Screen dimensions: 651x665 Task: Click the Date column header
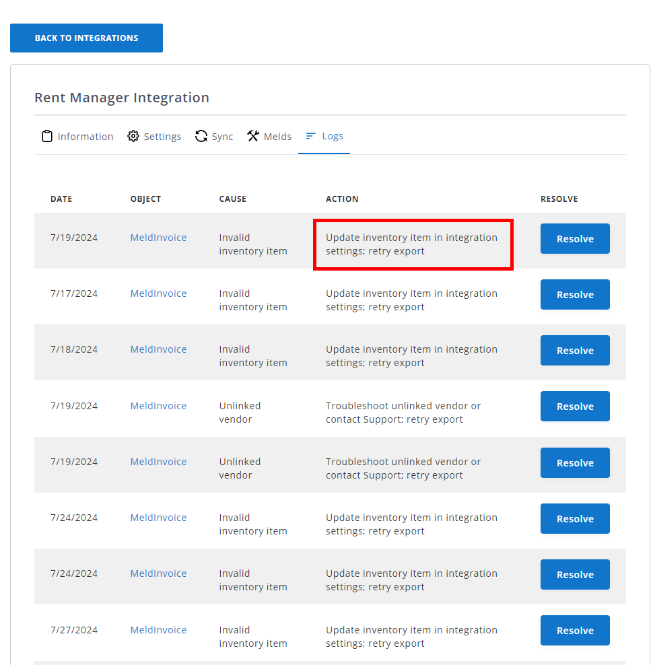(x=61, y=199)
